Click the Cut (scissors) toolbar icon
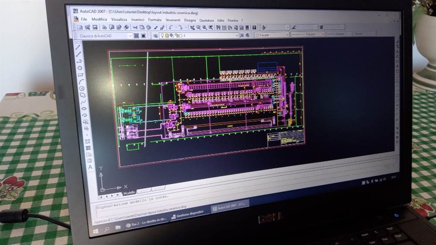This screenshot has width=436, height=245. (135, 27)
